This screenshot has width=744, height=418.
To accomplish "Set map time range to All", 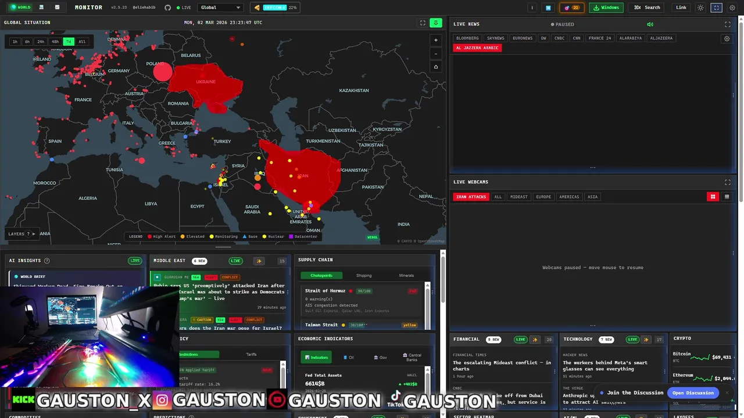I will coord(82,42).
